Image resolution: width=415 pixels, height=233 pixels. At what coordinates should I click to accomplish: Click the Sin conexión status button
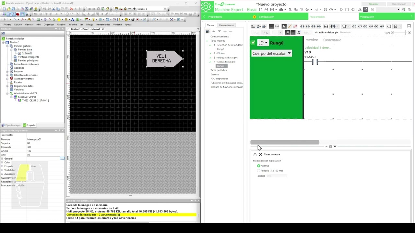(399, 4)
